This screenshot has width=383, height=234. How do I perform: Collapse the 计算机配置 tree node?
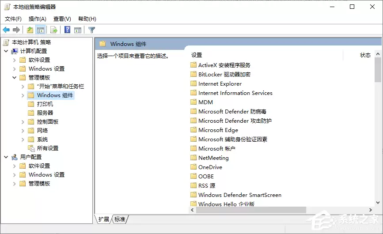(x=6, y=51)
